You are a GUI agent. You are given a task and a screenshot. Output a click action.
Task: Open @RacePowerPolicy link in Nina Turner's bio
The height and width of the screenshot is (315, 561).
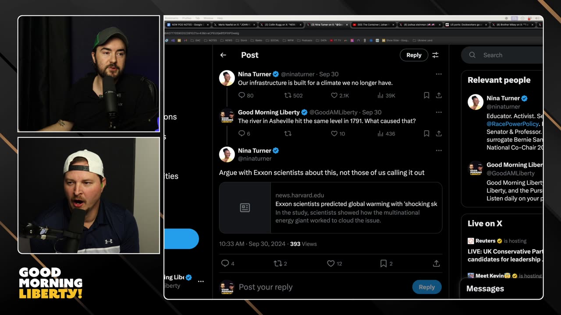tap(512, 124)
